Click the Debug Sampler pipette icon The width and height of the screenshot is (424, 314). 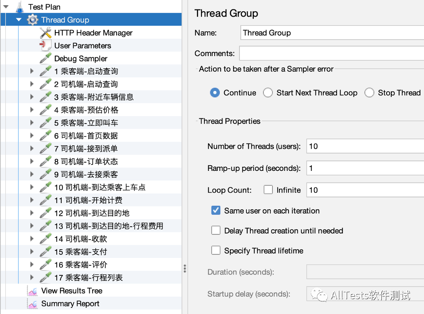pyautogui.click(x=45, y=58)
